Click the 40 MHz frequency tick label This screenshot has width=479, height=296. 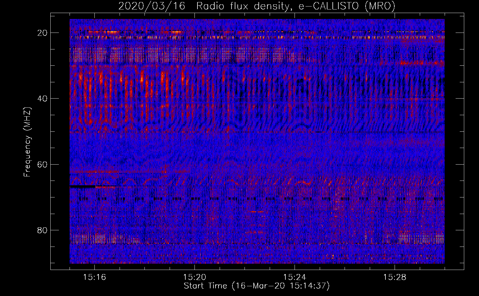tap(42, 99)
